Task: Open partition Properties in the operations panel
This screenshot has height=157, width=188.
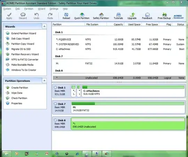Action: point(14,103)
